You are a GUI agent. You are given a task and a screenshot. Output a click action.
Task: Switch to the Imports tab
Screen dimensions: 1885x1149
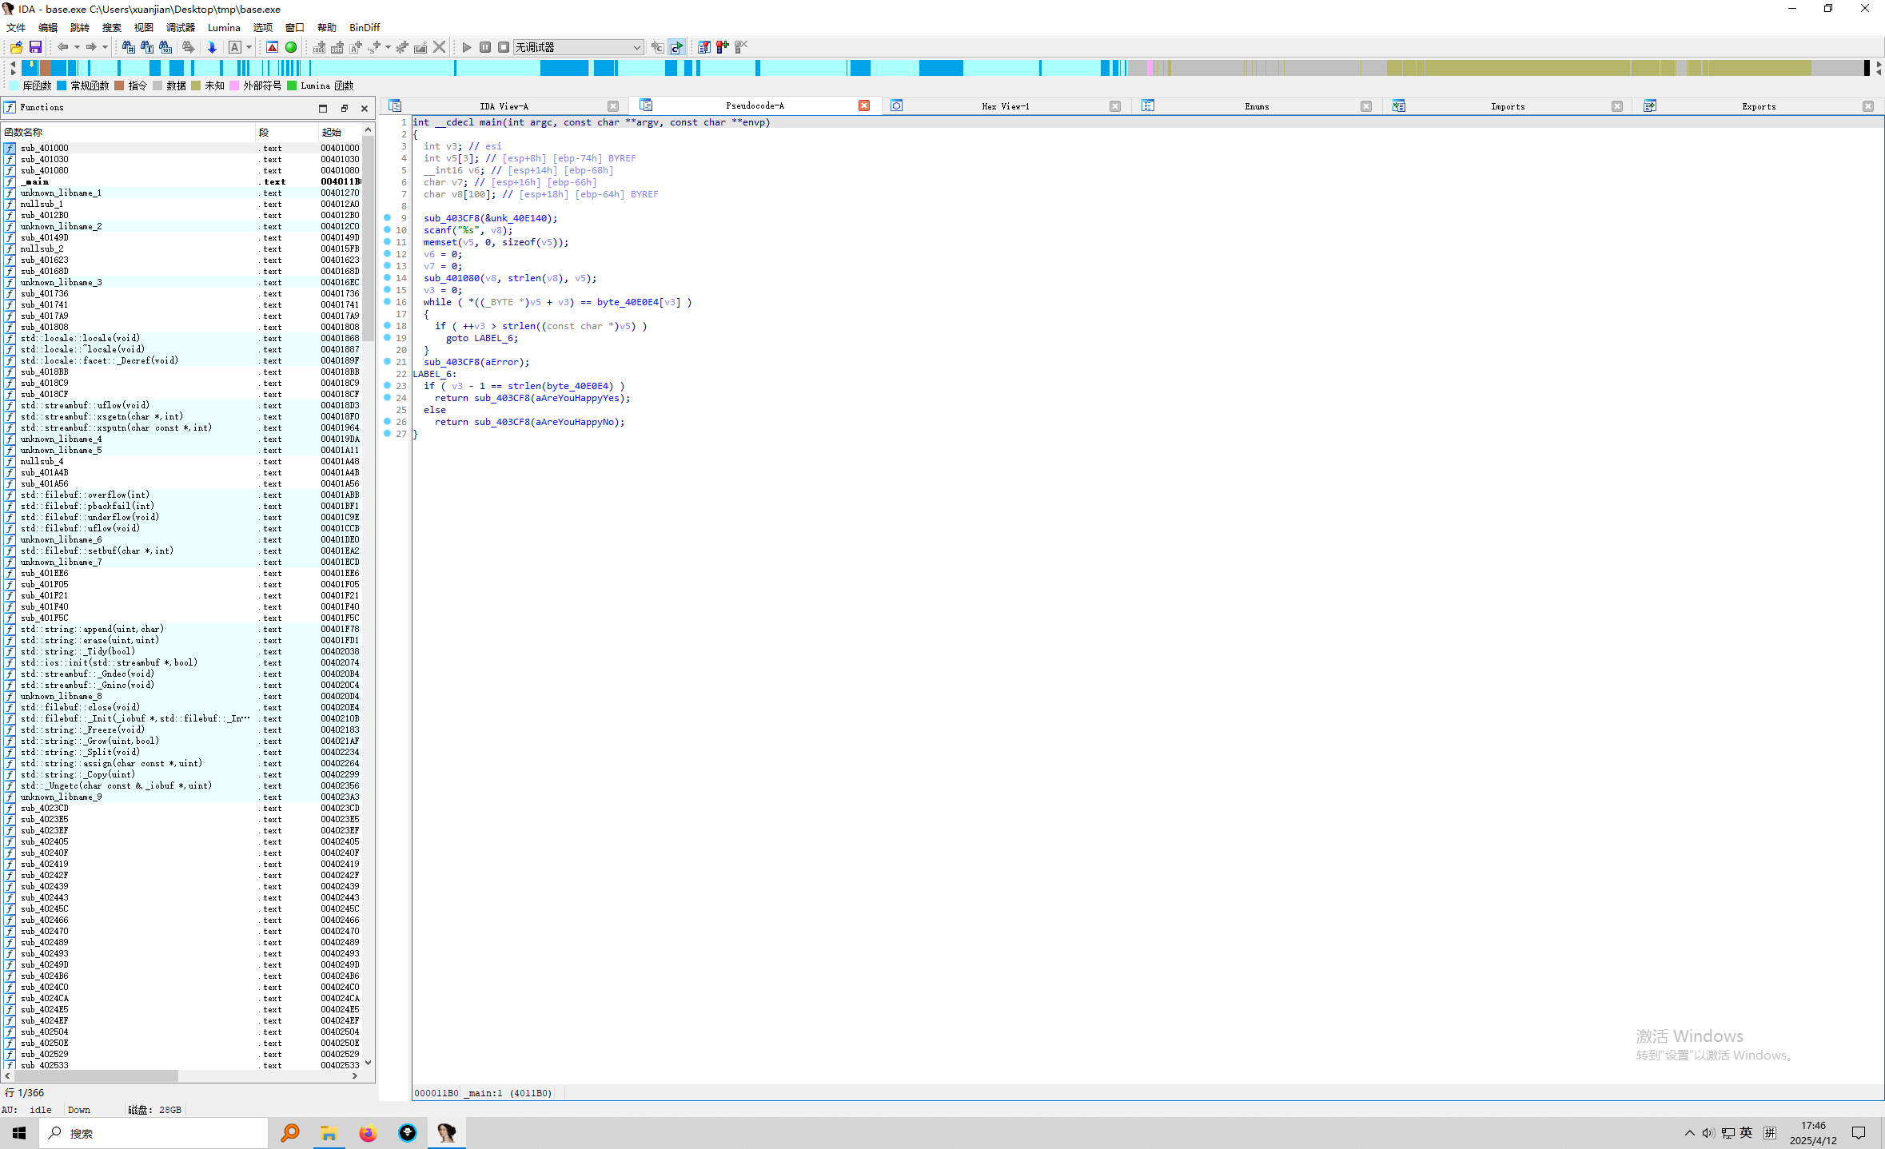tap(1507, 106)
